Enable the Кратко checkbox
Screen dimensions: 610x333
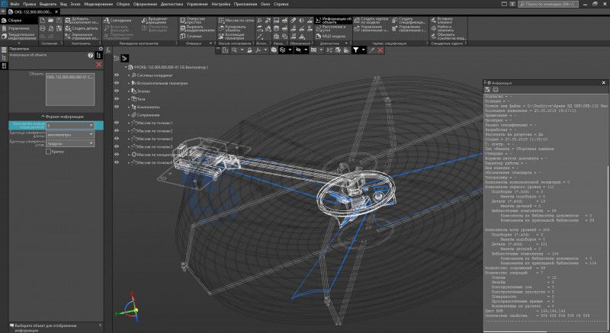click(48, 152)
